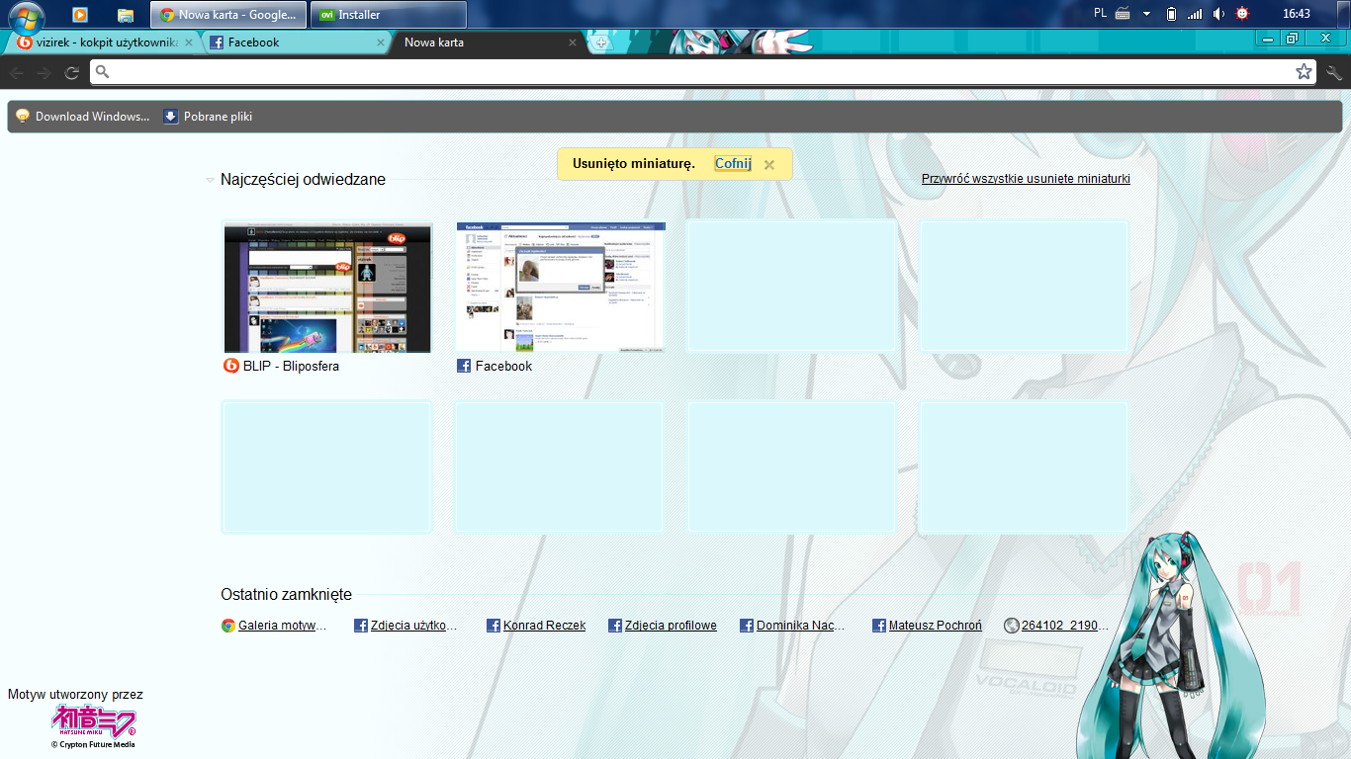Click the blip favicon on vizirek tab

click(x=25, y=42)
